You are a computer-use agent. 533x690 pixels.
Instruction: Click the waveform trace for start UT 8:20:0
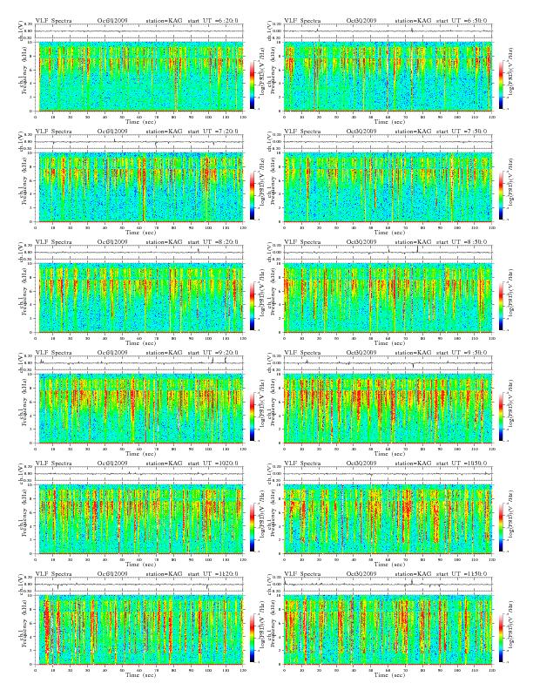pyautogui.click(x=139, y=253)
